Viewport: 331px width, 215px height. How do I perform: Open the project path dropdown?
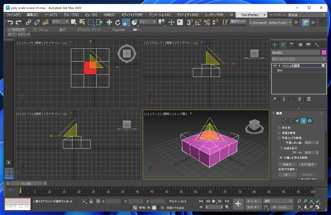[x=270, y=23]
